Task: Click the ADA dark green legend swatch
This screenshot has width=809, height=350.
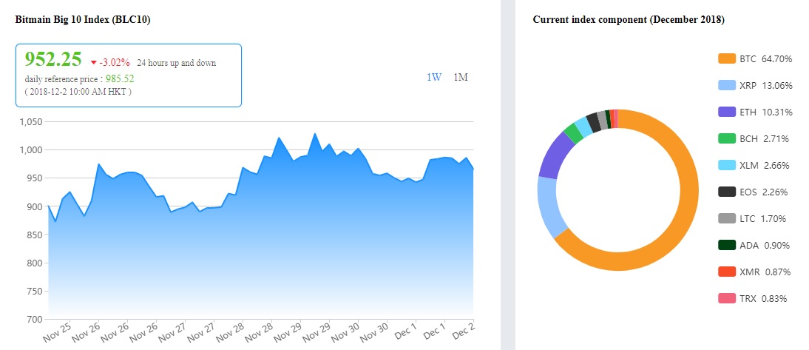Action: pyautogui.click(x=726, y=245)
